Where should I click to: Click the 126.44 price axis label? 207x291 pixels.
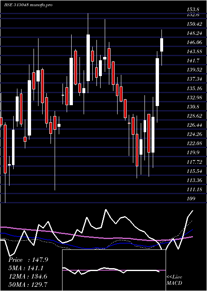pos(195,125)
